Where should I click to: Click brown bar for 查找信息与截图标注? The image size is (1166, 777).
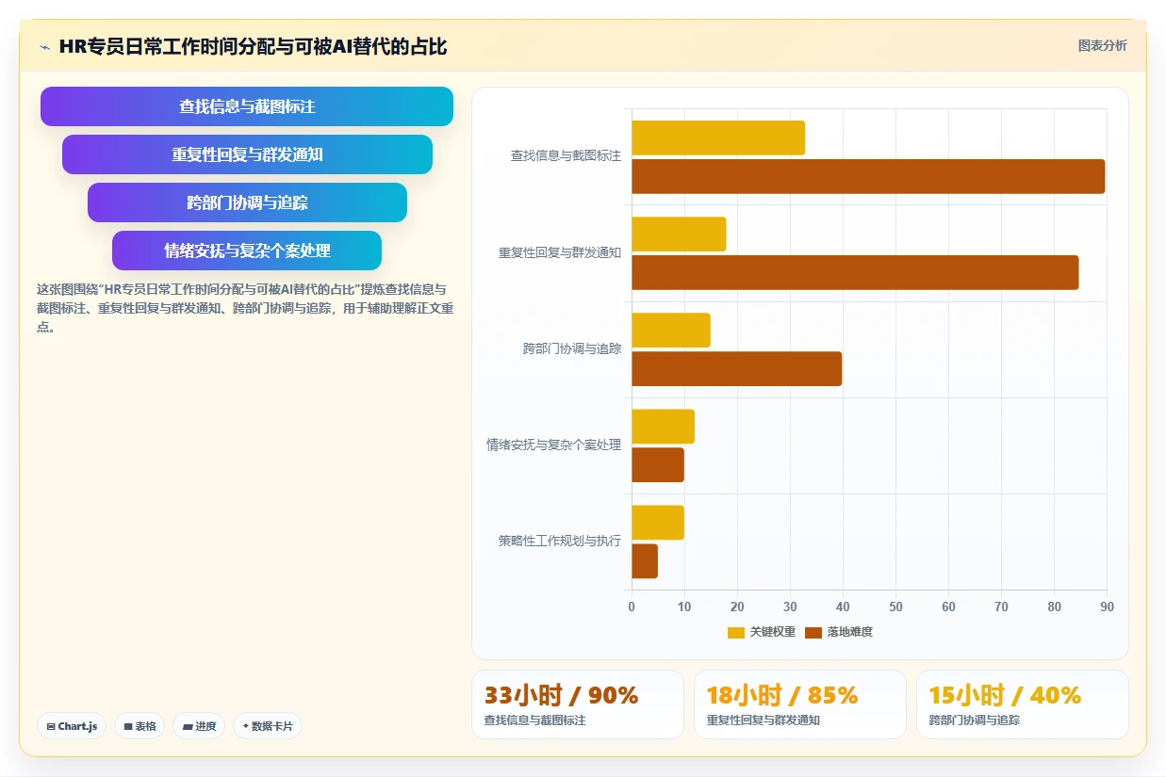868,176
